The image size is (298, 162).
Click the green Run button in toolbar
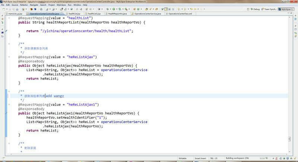[x=114, y=9]
